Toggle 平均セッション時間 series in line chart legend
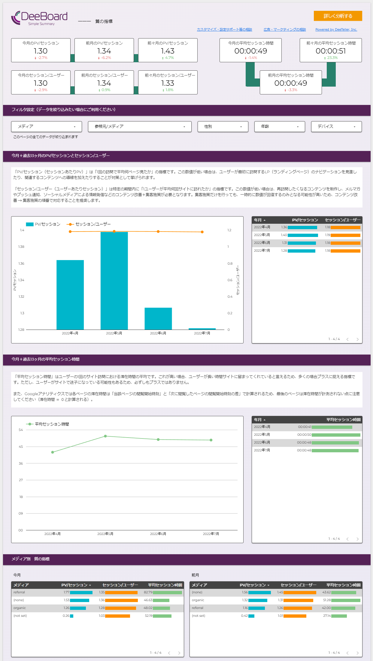This screenshot has width=373, height=661. (48, 424)
